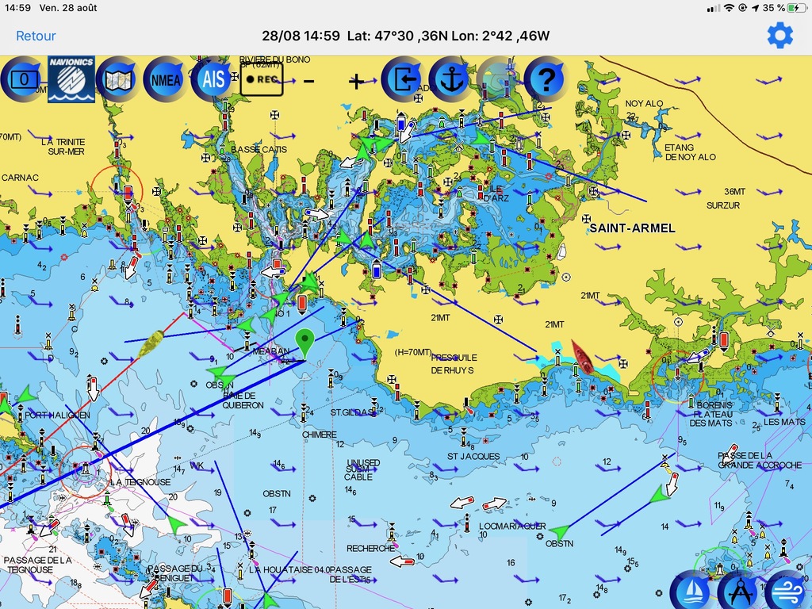The width and height of the screenshot is (812, 609).
Task: Open the sailboat routing icon
Action: coord(691,590)
